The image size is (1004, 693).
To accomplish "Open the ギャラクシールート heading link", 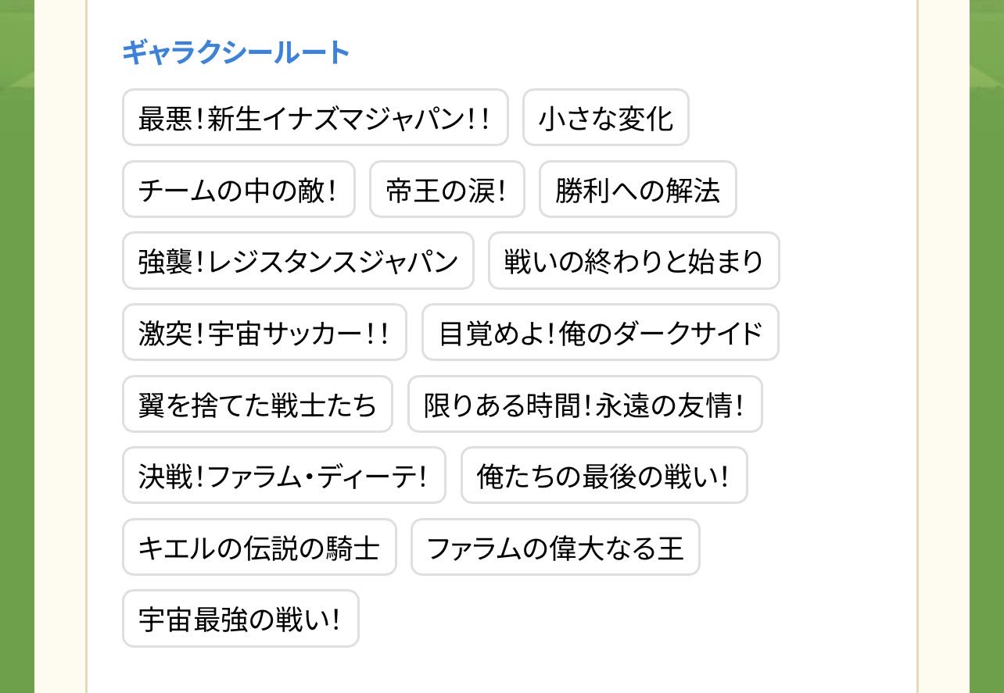I will click(x=235, y=52).
